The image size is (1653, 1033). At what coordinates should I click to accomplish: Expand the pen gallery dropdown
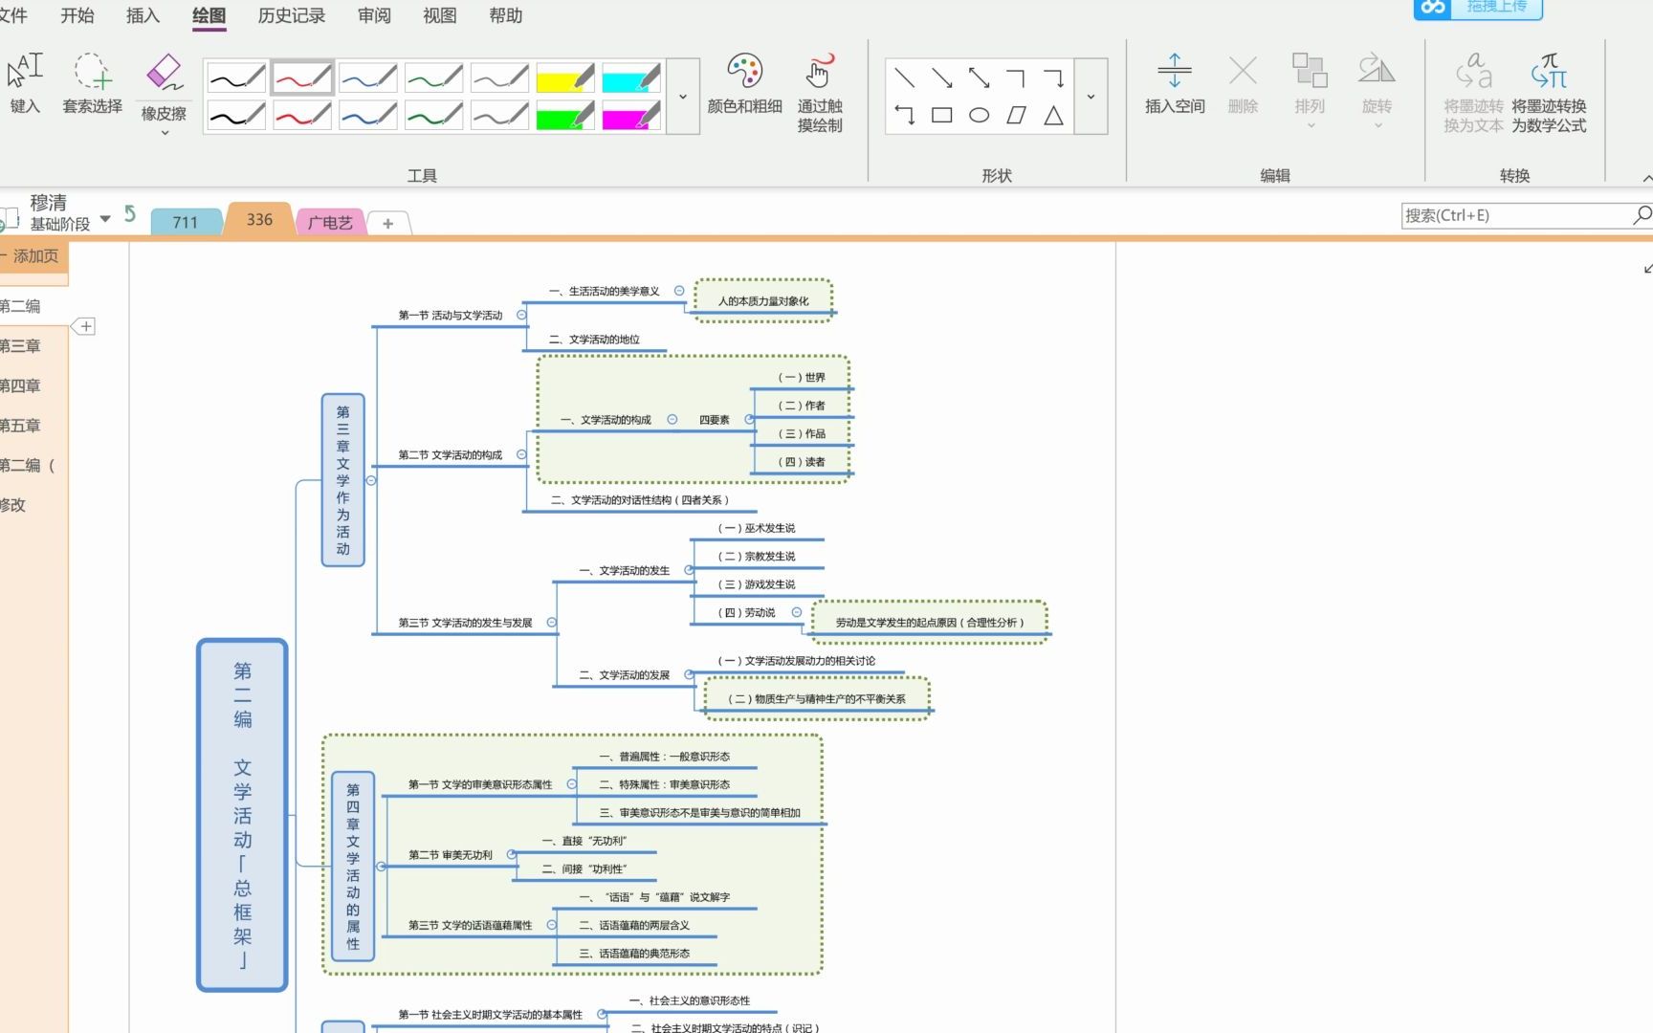pos(683,97)
